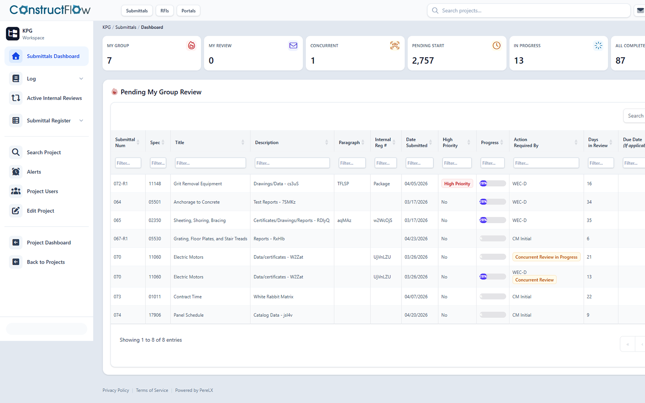Click the ConstructFlow logo
645x403 pixels.
pos(50,10)
